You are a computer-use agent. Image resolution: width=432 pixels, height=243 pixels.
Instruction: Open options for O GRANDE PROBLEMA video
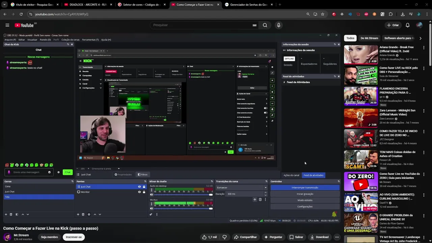click(x=424, y=216)
